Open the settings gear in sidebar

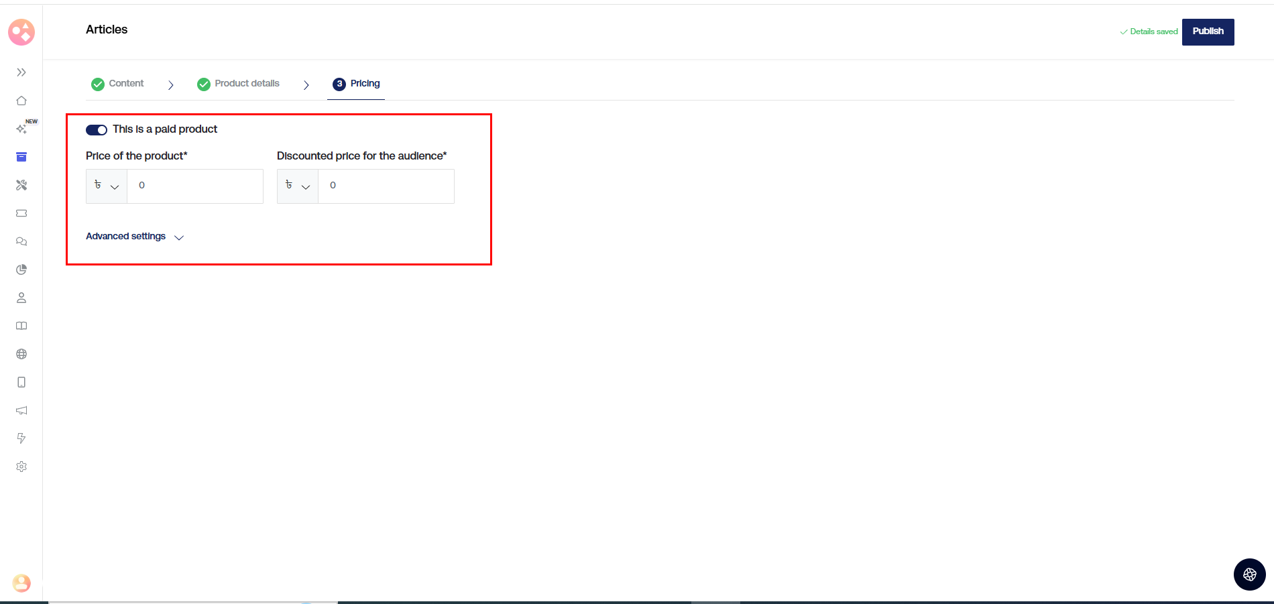pos(21,467)
